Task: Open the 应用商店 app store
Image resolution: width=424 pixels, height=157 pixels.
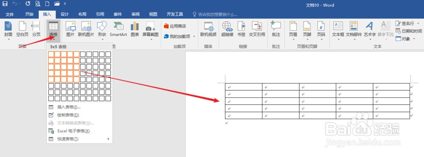Action: click(175, 26)
